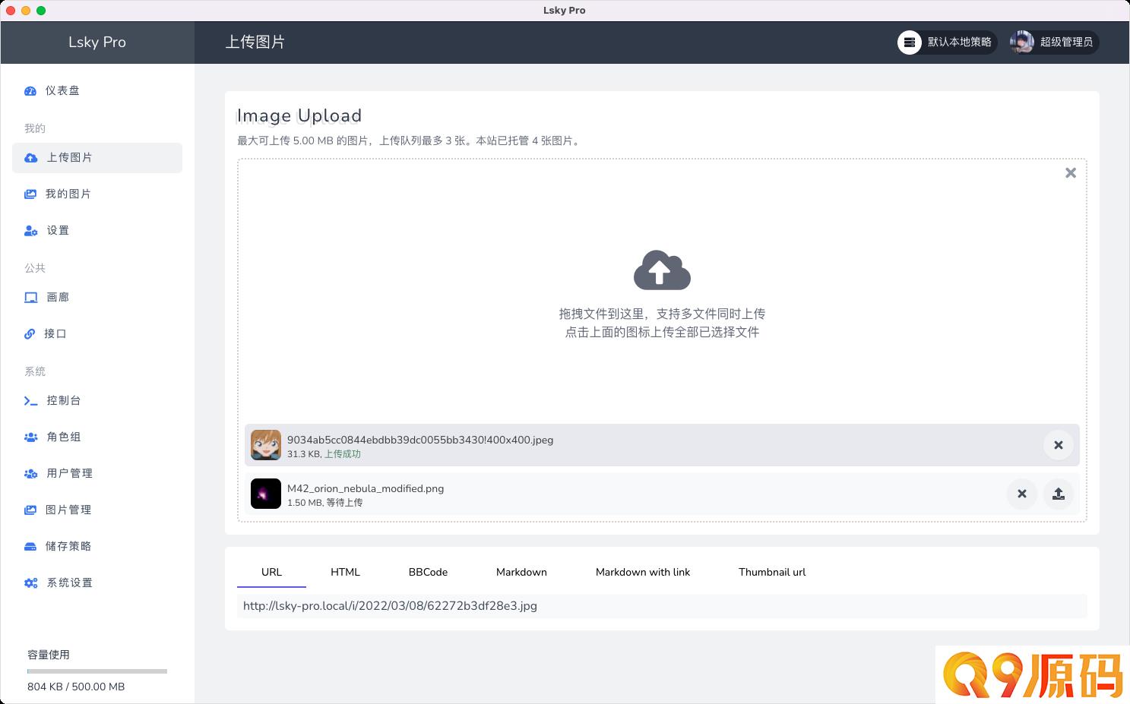Click the nebula image thumbnail
The height and width of the screenshot is (704, 1130).
[x=266, y=494]
